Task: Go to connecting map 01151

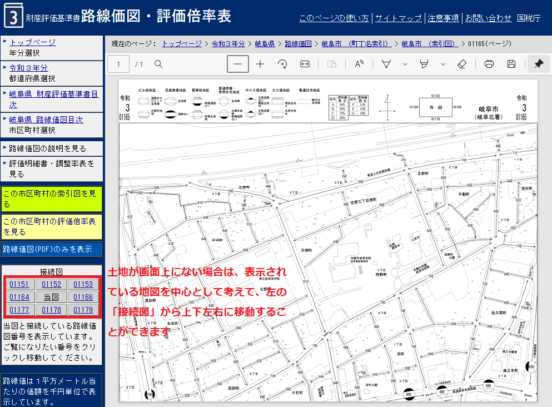Action: (x=19, y=285)
